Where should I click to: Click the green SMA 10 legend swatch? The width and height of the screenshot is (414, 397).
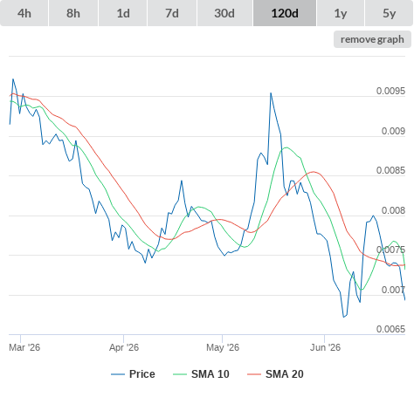[180, 374]
